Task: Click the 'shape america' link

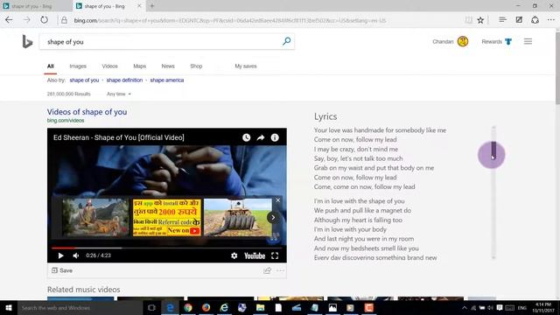Action: point(167,80)
